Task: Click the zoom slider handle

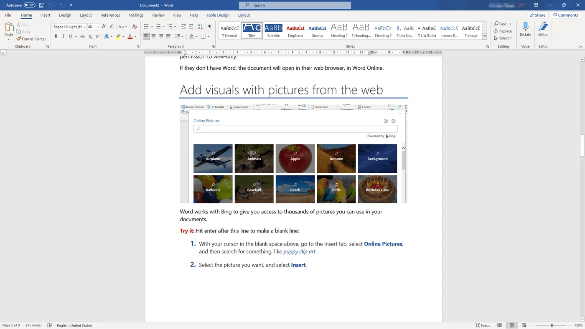Action: pyautogui.click(x=552, y=325)
